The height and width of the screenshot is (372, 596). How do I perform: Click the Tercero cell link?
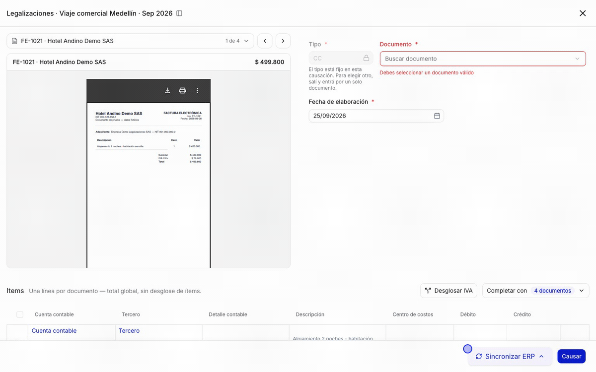pos(129,331)
